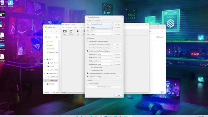Toggle the Continuous Scanning checkbox
This screenshot has height=117, width=208.
(87, 77)
